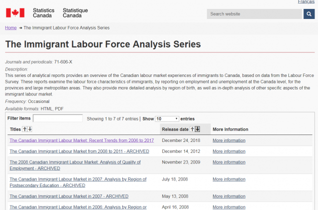
Task: Click 'Showing 1 to 7 of 7 entries' text
Action: click(113, 119)
